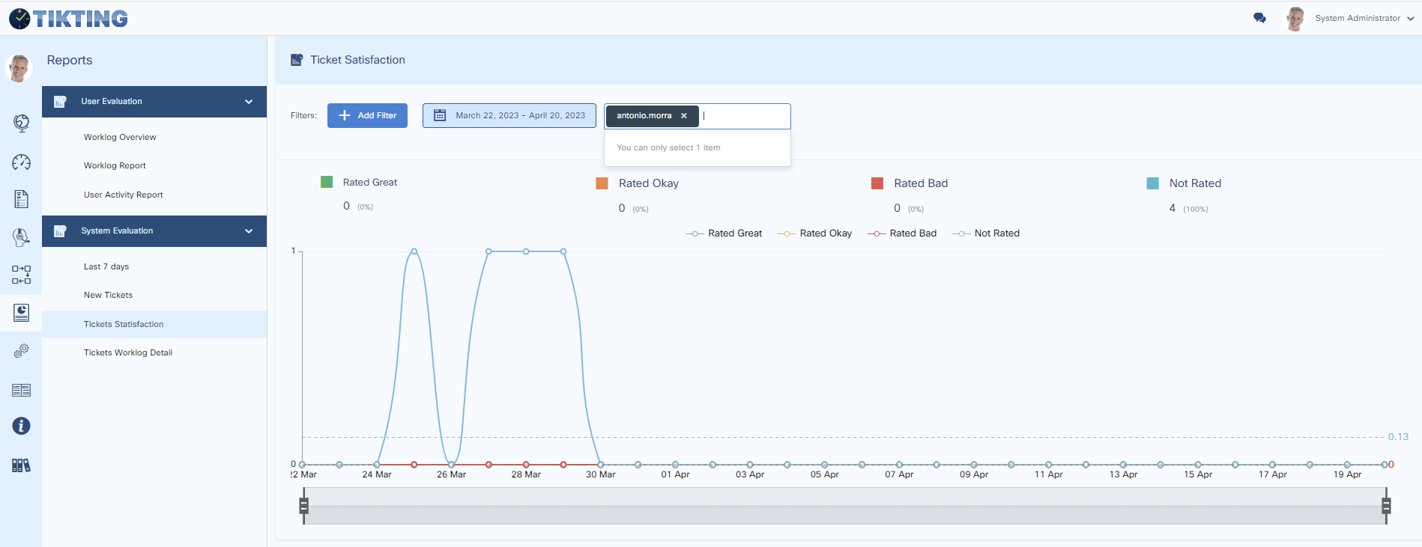Open the globe icon in sidebar
Image resolution: width=1422 pixels, height=547 pixels.
click(x=21, y=123)
